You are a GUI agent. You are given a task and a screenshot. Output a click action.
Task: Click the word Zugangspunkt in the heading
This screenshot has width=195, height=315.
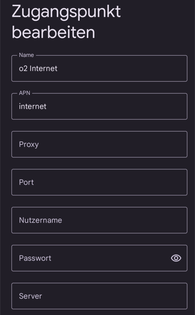[66, 12]
